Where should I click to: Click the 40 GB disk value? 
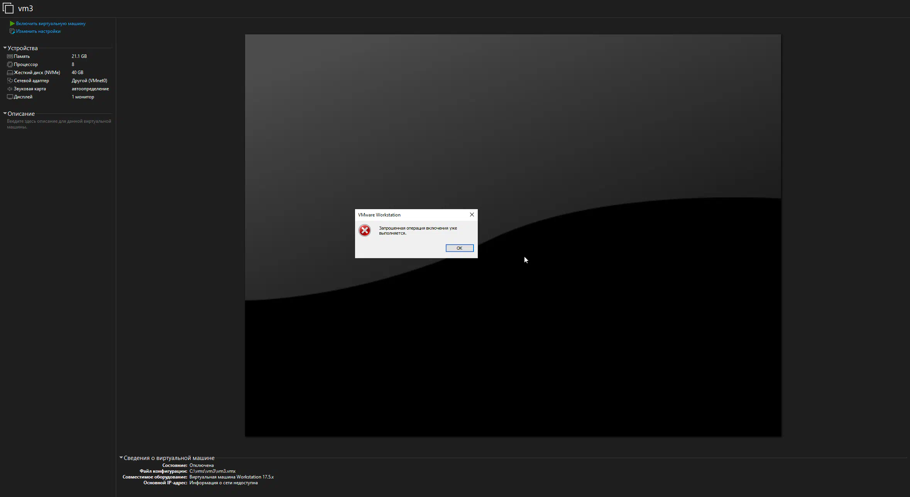click(x=78, y=73)
